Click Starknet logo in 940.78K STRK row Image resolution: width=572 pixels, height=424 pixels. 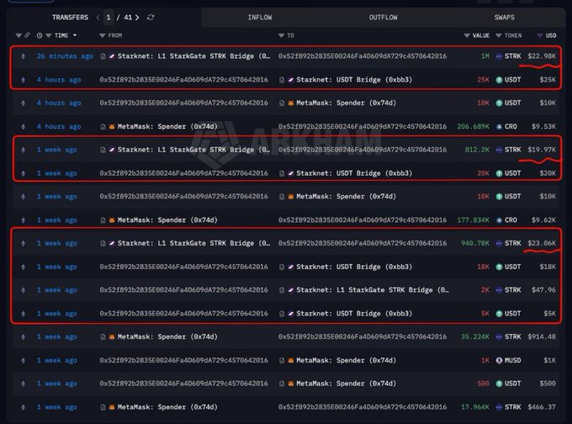pyautogui.click(x=112, y=243)
